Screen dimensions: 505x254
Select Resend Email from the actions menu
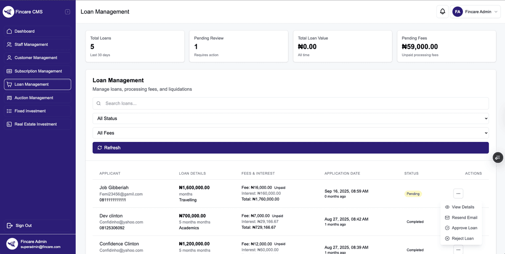(464, 217)
